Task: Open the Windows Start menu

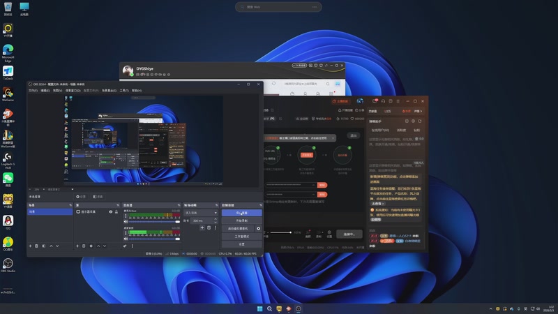Action: 259,308
